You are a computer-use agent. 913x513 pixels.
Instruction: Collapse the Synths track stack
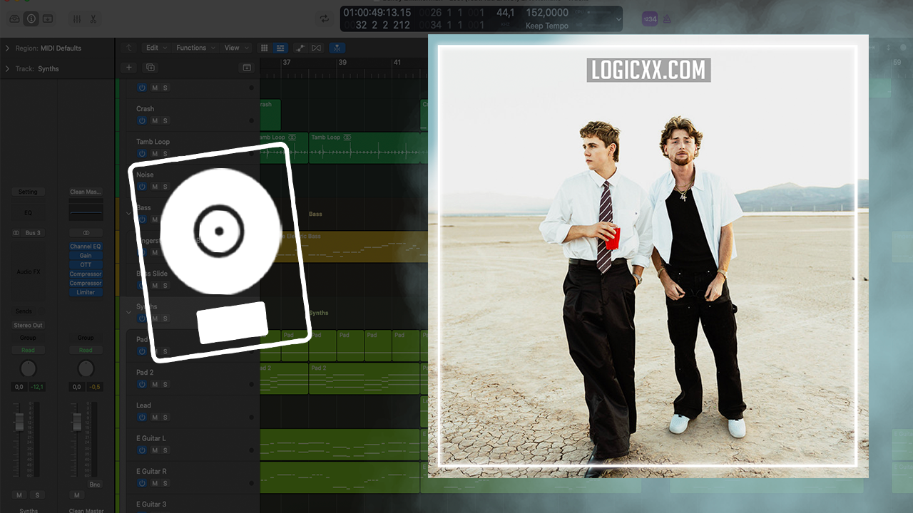[128, 311]
